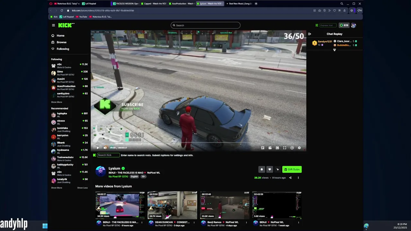The image size is (411, 231).
Task: Click the sparkle icon next to Gift Subs
Action: 278,169
